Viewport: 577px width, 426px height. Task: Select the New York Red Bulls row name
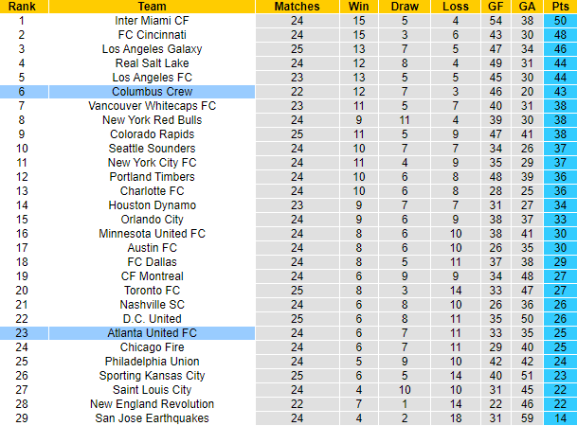[152, 119]
